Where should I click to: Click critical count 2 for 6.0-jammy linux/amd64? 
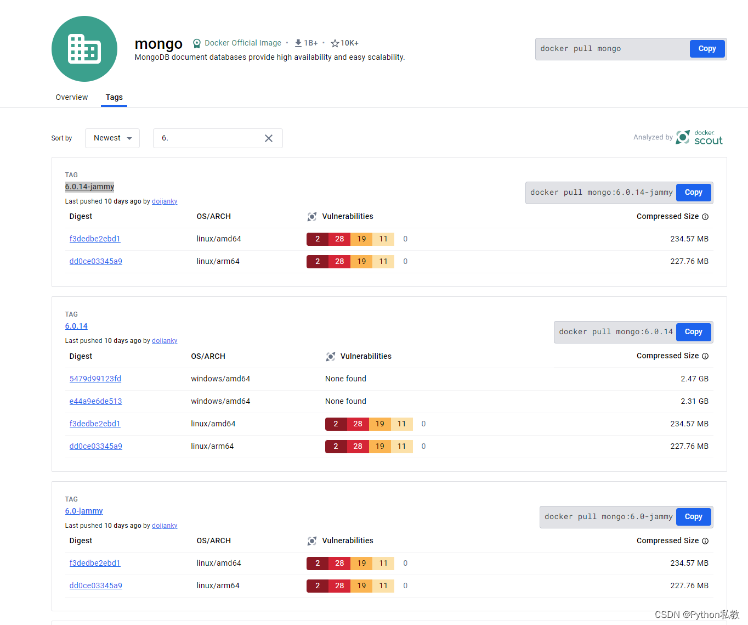tap(318, 563)
